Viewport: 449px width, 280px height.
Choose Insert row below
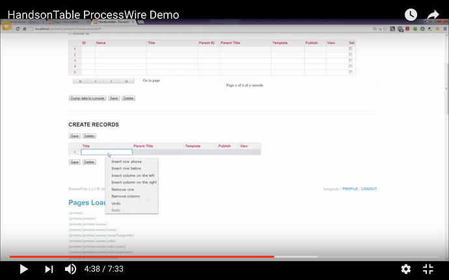coord(126,168)
